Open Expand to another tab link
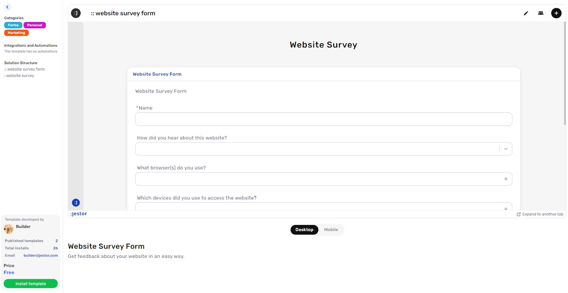Image resolution: width=568 pixels, height=293 pixels. click(x=540, y=214)
